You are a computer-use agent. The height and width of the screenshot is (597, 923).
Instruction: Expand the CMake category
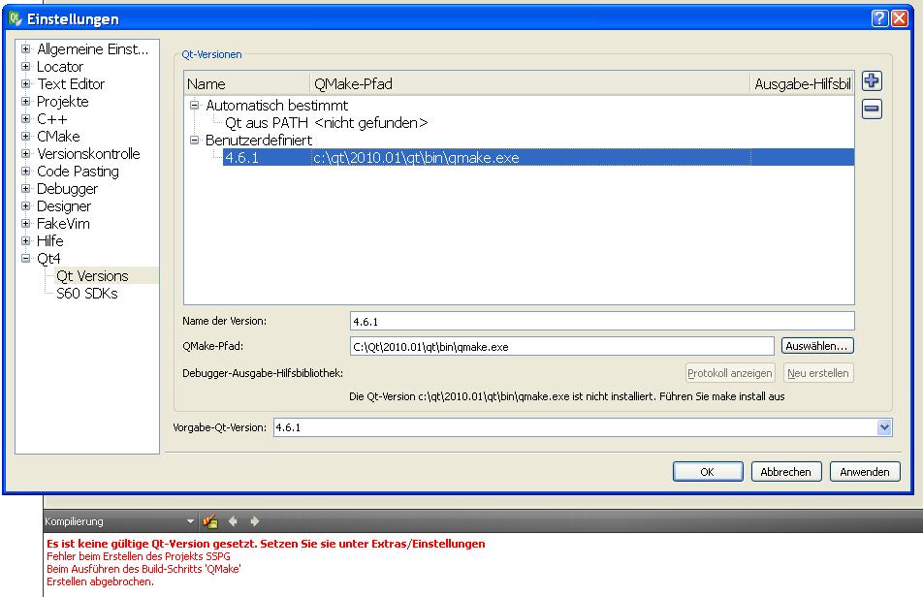26,136
